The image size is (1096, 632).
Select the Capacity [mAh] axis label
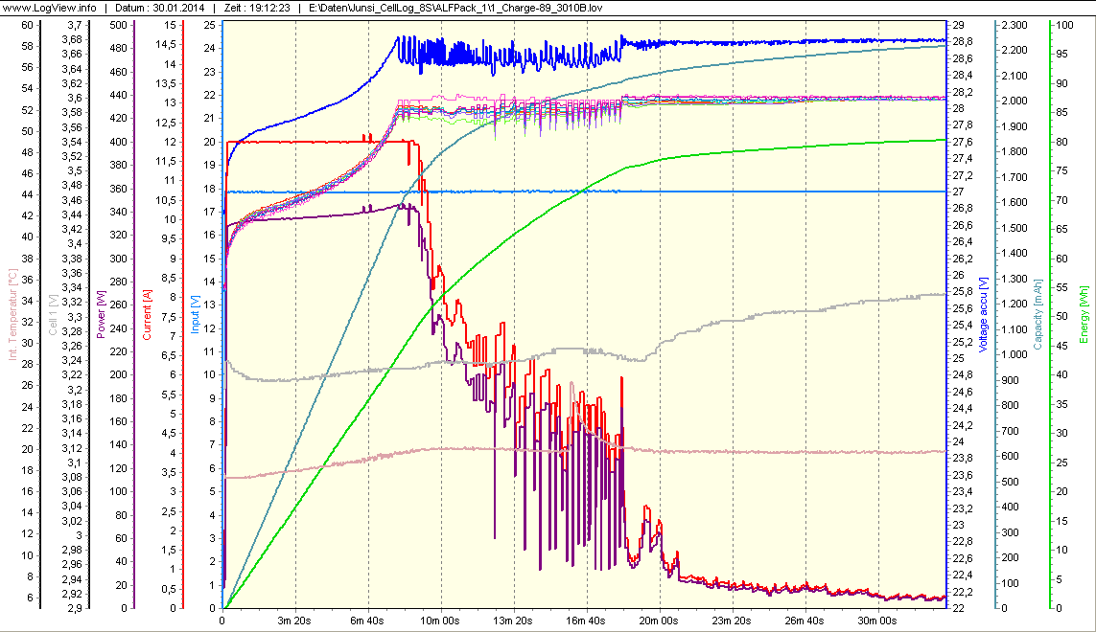(1038, 315)
